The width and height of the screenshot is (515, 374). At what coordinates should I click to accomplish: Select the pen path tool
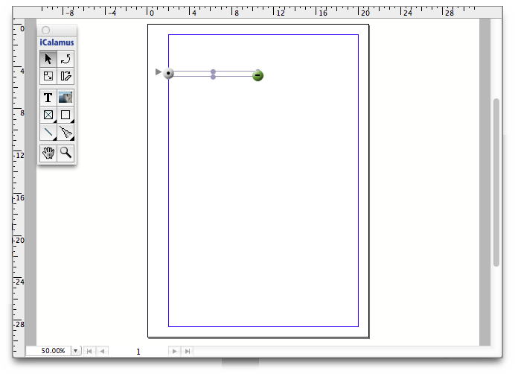65,132
